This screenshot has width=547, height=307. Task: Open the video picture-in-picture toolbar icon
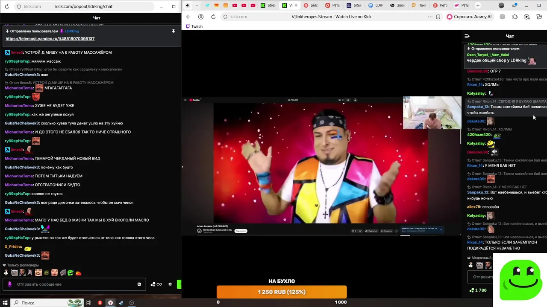[526, 17]
